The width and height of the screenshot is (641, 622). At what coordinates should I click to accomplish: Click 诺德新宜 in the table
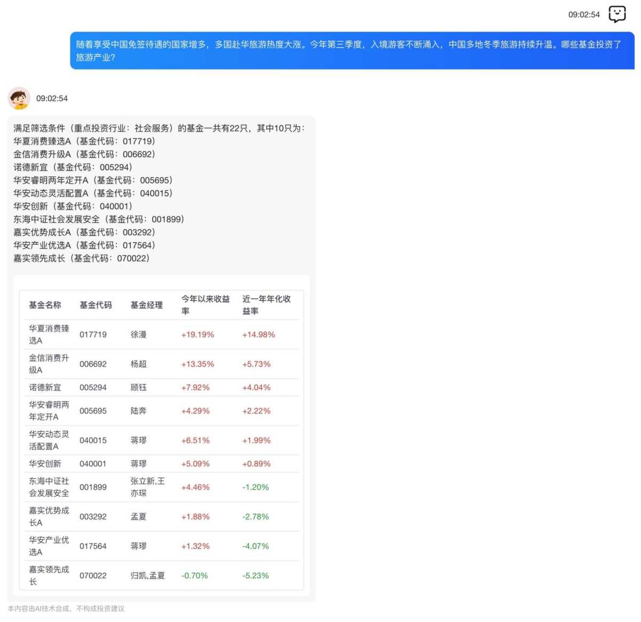coord(45,387)
